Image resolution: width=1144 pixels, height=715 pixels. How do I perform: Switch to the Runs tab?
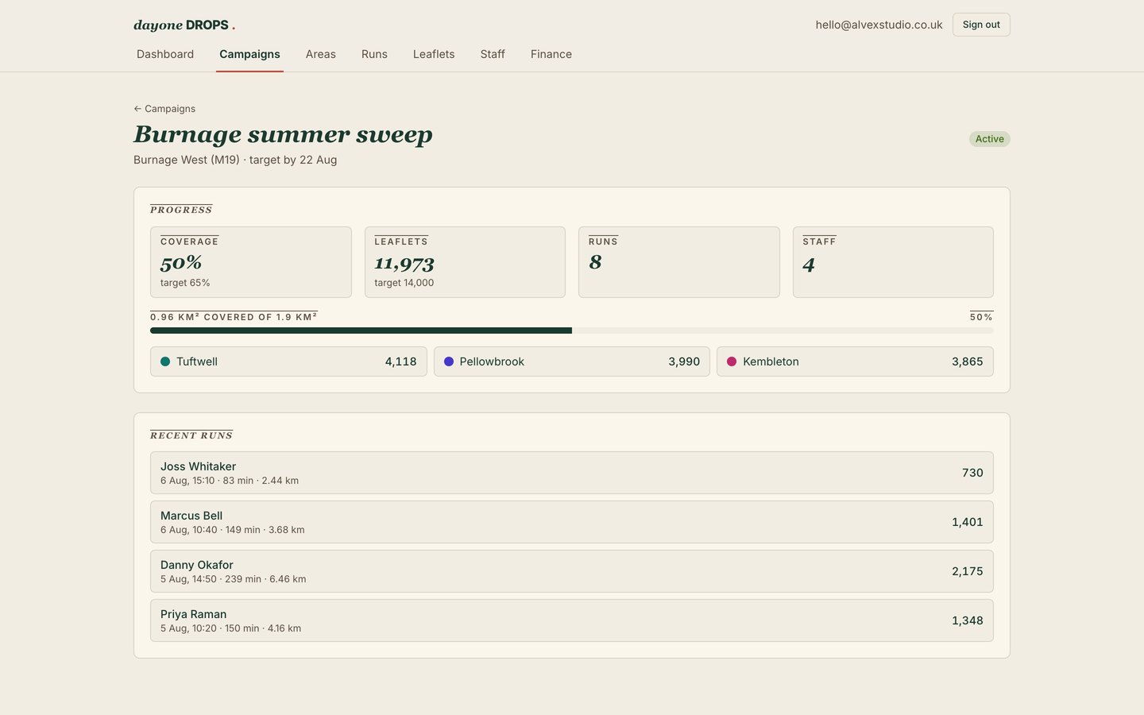click(x=374, y=54)
